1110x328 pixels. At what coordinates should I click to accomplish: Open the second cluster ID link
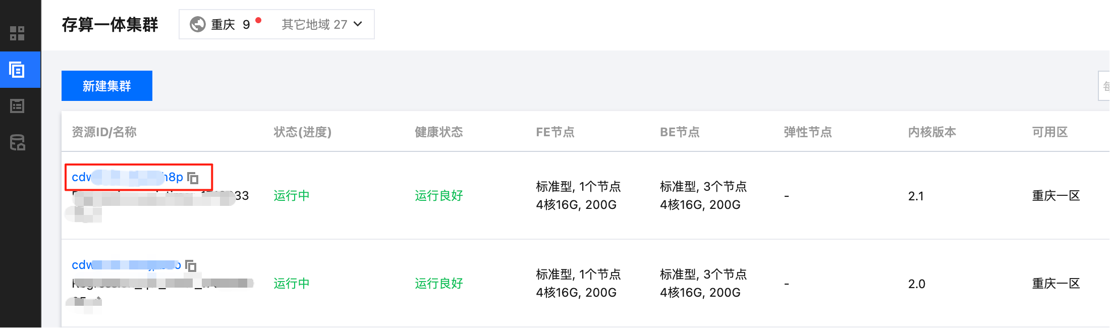click(x=126, y=265)
